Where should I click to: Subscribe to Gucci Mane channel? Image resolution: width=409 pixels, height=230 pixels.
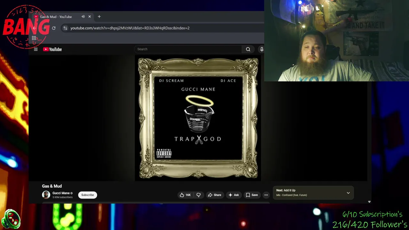pos(88,195)
